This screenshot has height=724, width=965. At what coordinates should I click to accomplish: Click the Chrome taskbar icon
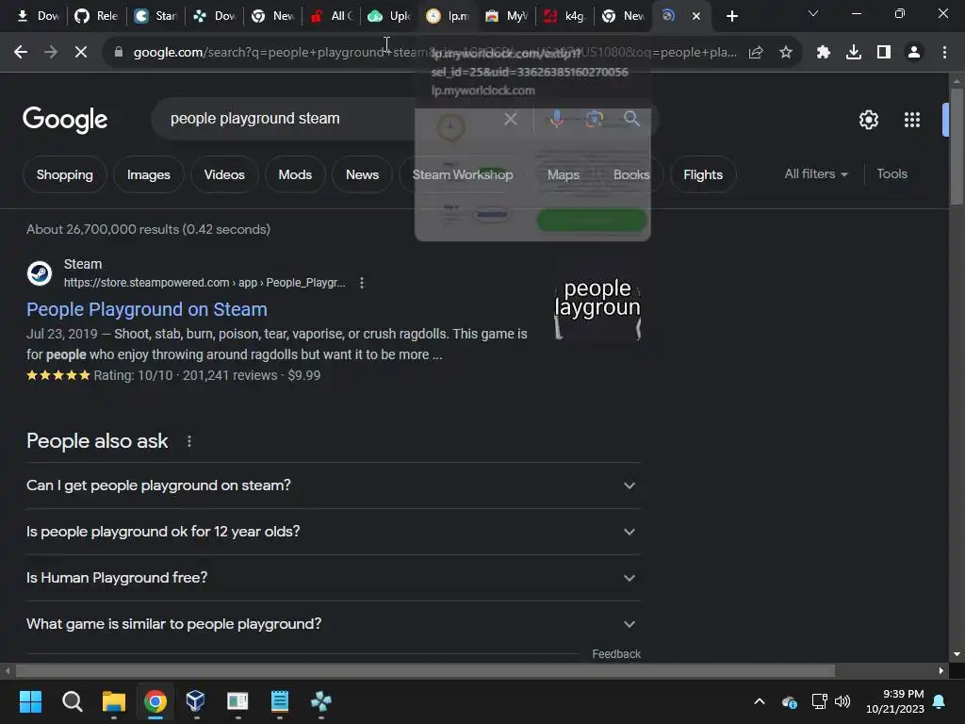click(155, 701)
